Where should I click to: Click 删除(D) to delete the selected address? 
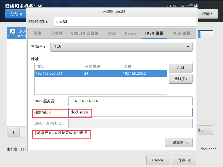click(180, 79)
